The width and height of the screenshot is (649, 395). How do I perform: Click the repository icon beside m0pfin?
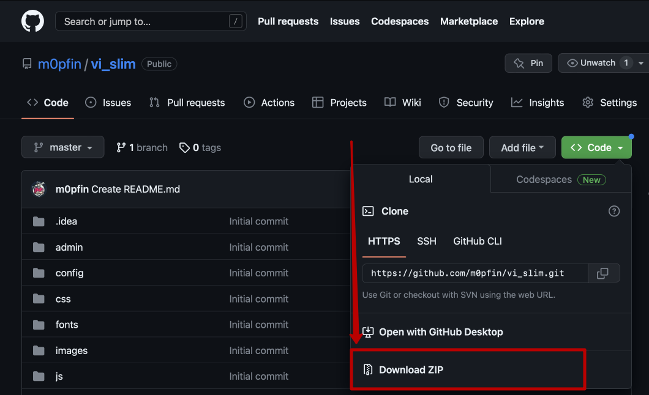click(27, 64)
